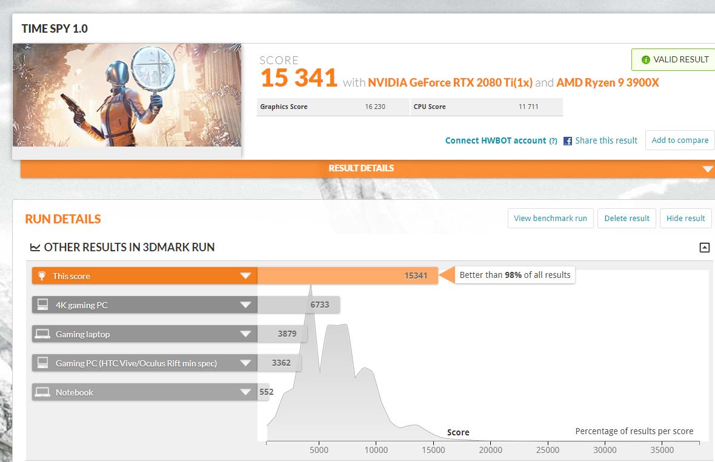Viewport: 715px width, 462px height.
Task: Click the HTC Vive gaming PC icon
Action: pyautogui.click(x=42, y=363)
